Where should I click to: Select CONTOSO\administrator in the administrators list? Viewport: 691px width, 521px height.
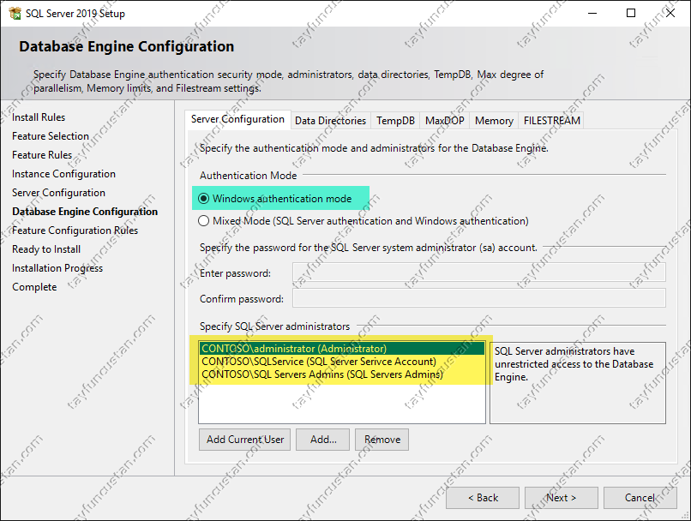342,349
